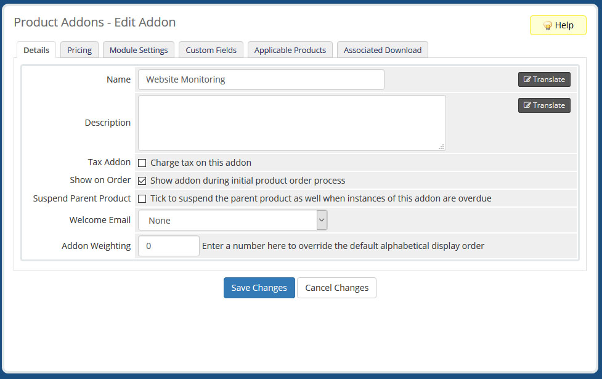Disable showing addon during initial product order

(142, 181)
